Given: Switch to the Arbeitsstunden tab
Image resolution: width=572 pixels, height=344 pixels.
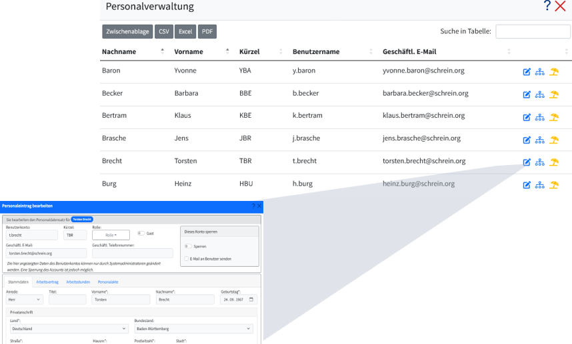Looking at the screenshot, I should [x=78, y=281].
